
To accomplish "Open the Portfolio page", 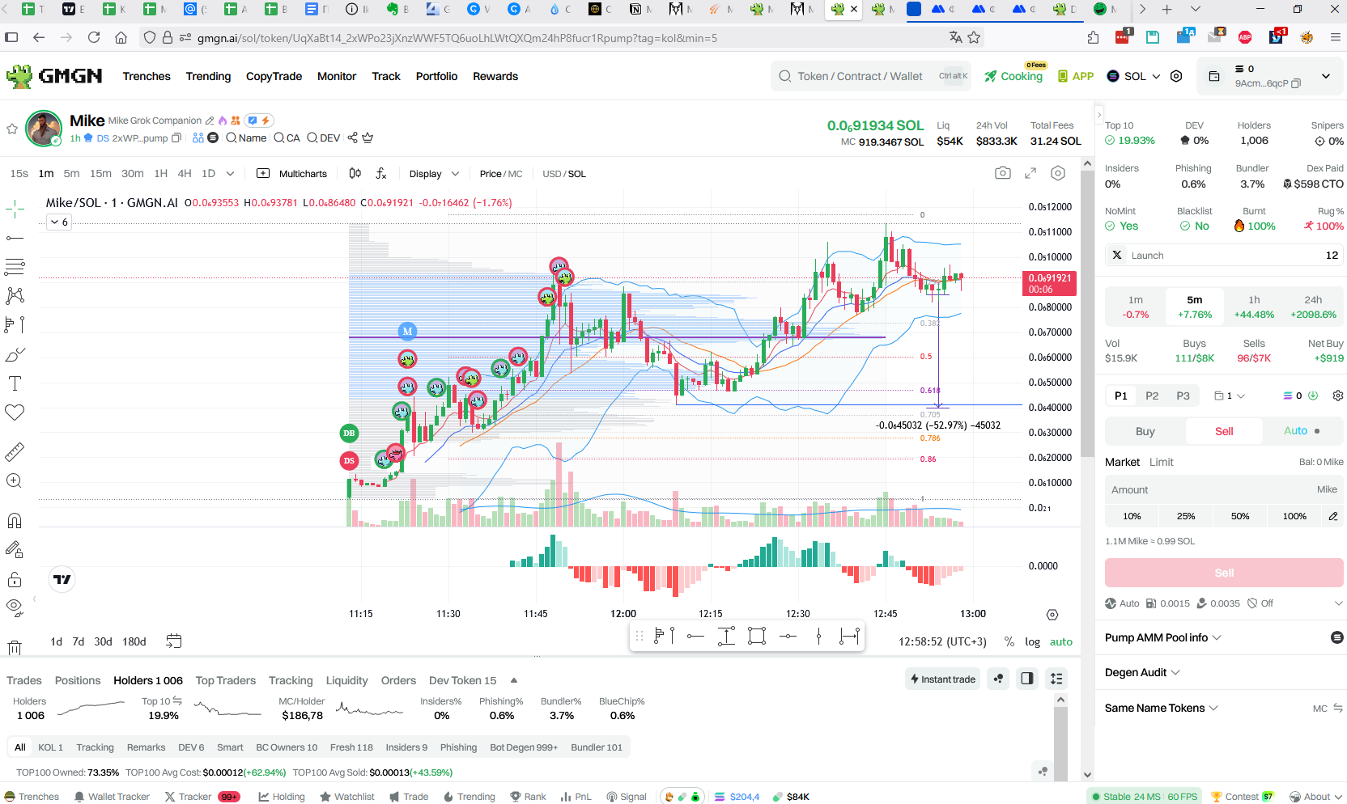I will [x=436, y=76].
